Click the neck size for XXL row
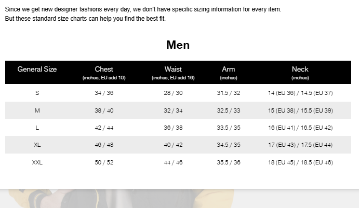This screenshot has height=208, width=359. click(300, 162)
